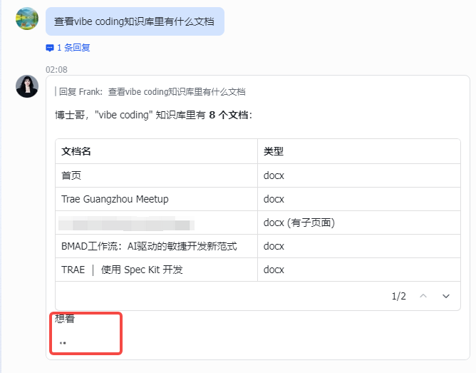Viewport: 476px width, 373px height.
Task: Click the "文档名" column header
Action: tap(76, 152)
